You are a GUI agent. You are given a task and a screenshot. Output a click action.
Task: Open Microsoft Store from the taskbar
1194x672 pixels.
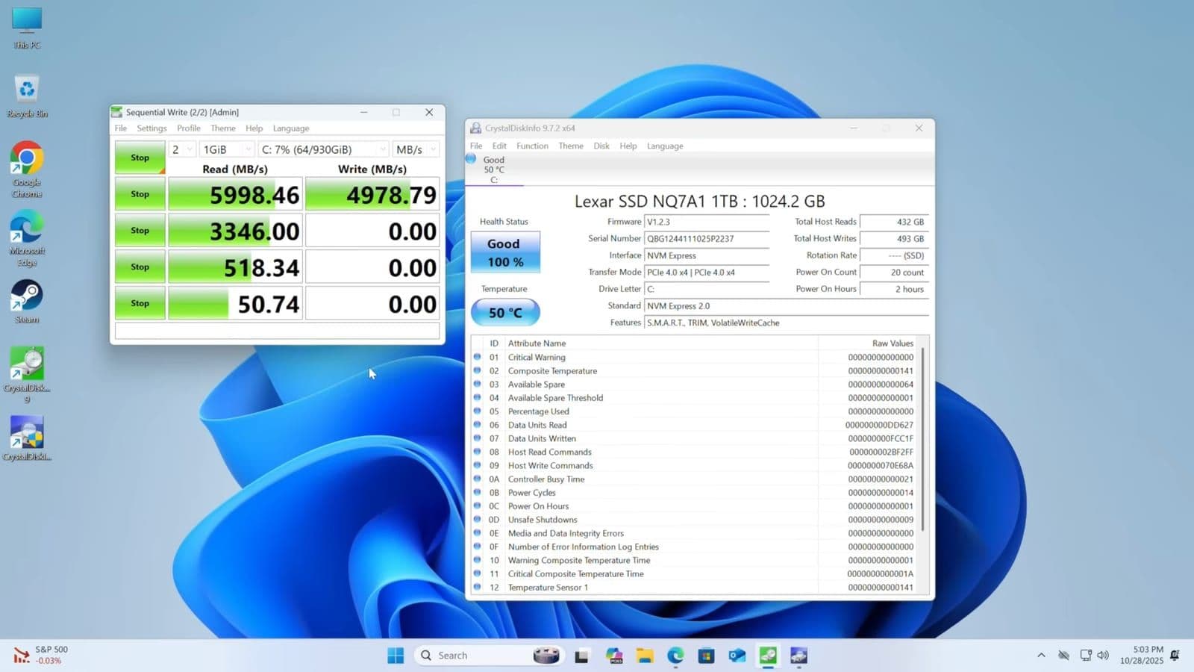tap(706, 656)
